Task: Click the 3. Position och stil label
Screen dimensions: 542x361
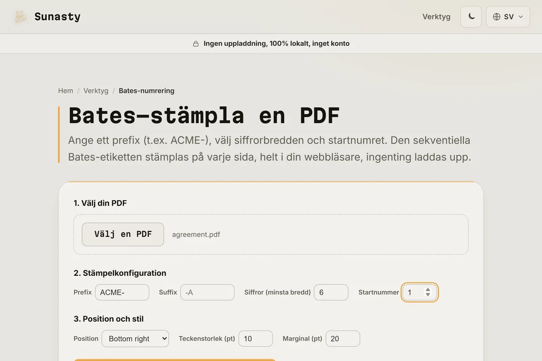Action: click(108, 319)
